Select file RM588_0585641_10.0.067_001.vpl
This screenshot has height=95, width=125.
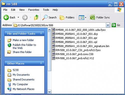click(x=76, y=42)
